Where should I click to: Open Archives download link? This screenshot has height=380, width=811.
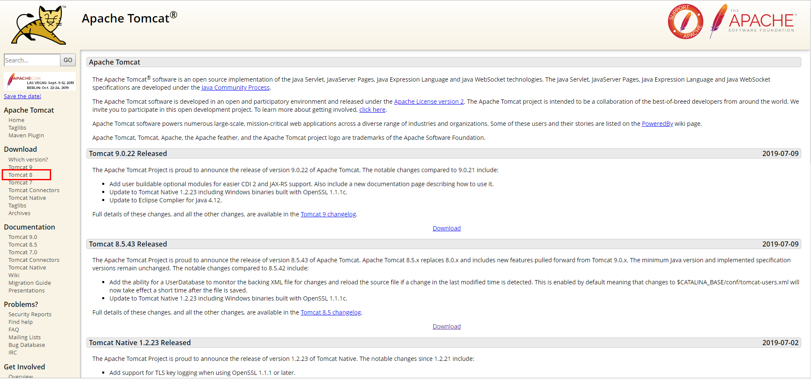tap(20, 213)
